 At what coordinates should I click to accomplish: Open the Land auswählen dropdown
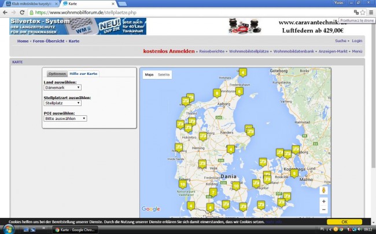click(x=62, y=88)
